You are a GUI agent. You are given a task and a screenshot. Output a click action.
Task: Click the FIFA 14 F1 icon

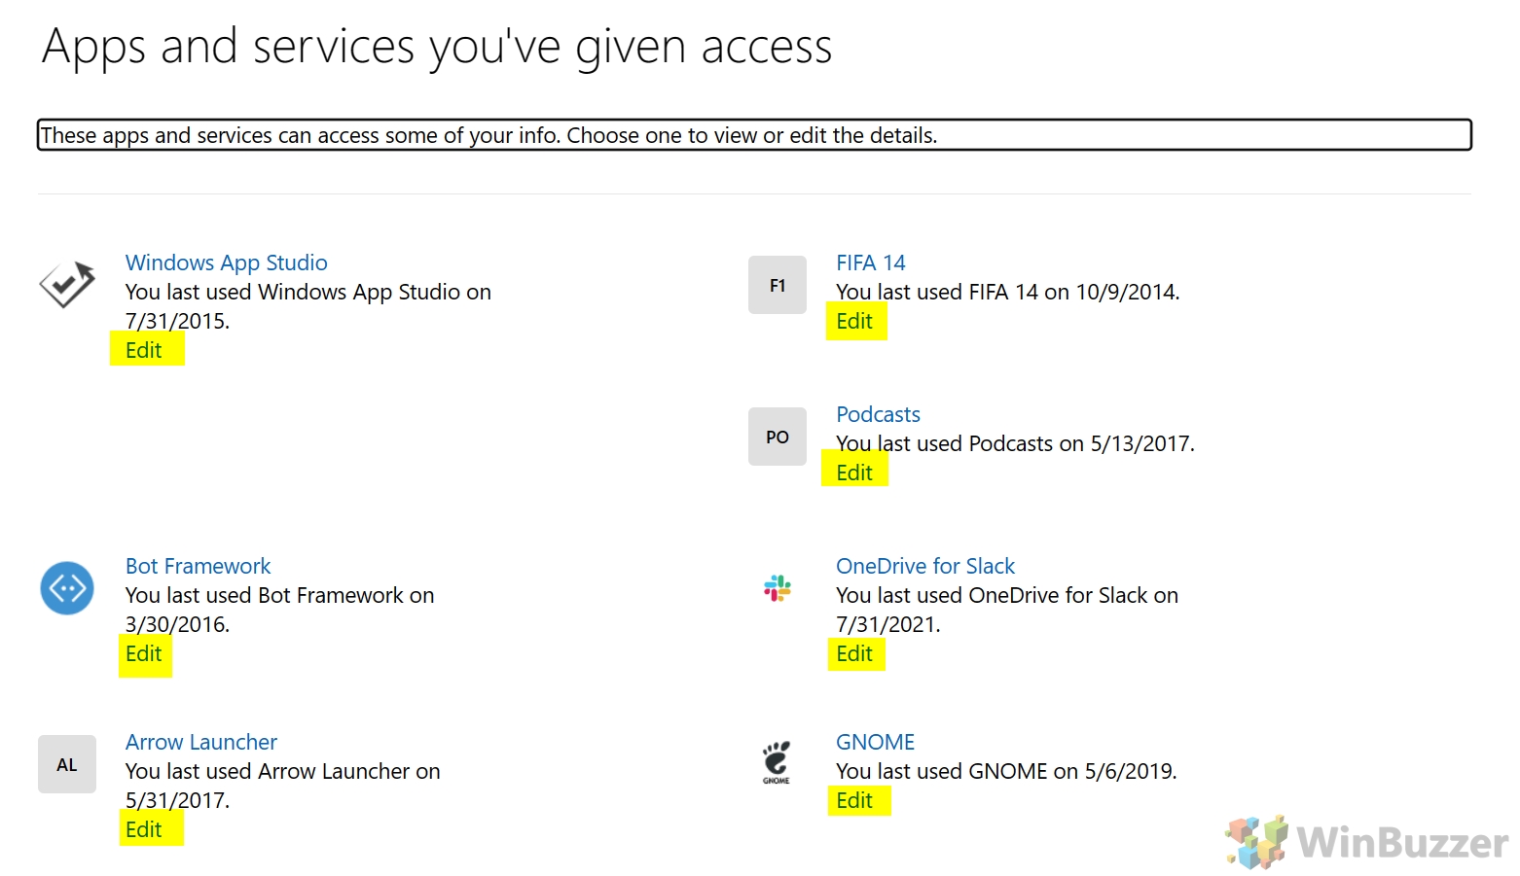pyautogui.click(x=778, y=285)
